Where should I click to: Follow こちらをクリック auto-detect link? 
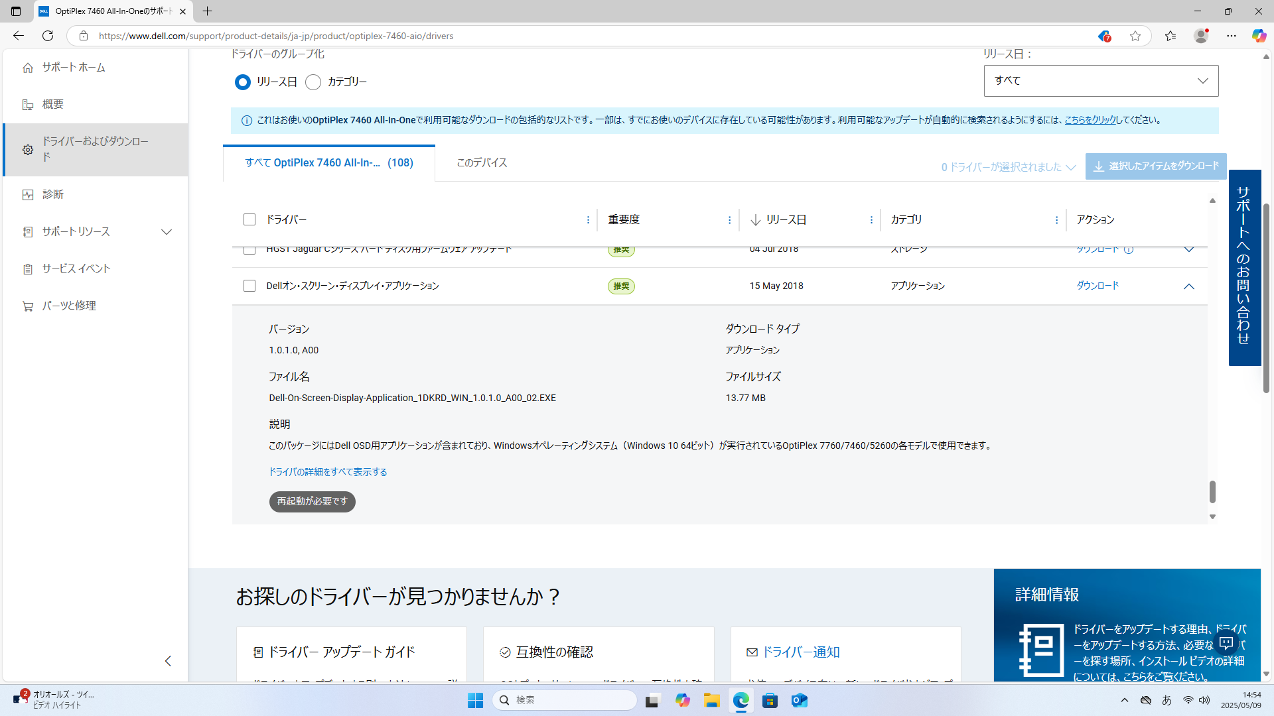(1090, 120)
